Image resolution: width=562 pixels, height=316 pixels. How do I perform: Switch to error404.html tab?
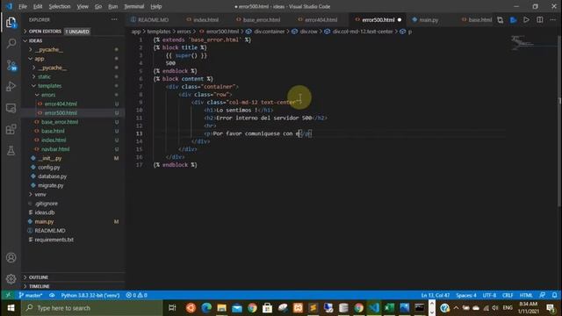click(318, 19)
